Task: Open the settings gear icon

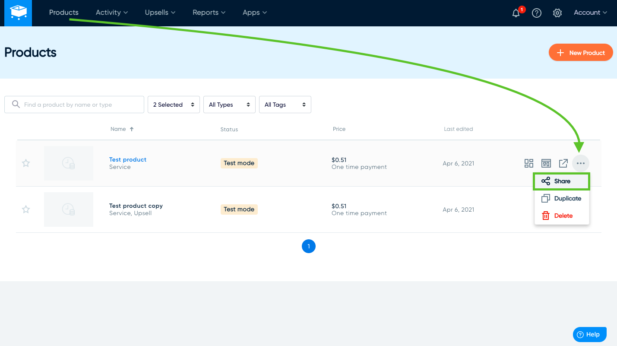Action: tap(557, 13)
